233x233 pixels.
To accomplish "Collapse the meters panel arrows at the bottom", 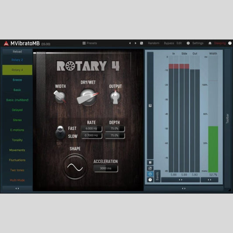I will click(x=184, y=188).
